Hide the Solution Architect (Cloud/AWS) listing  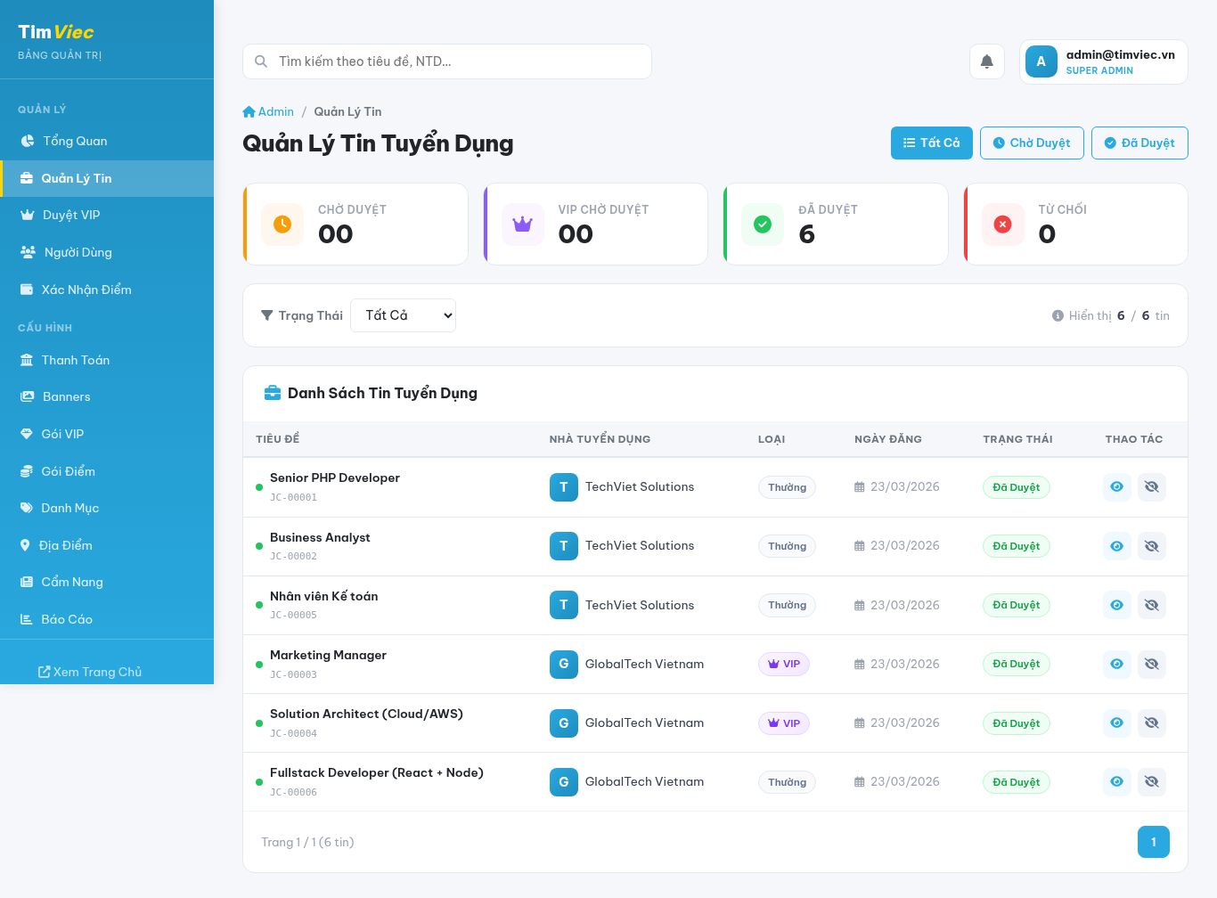click(1151, 722)
